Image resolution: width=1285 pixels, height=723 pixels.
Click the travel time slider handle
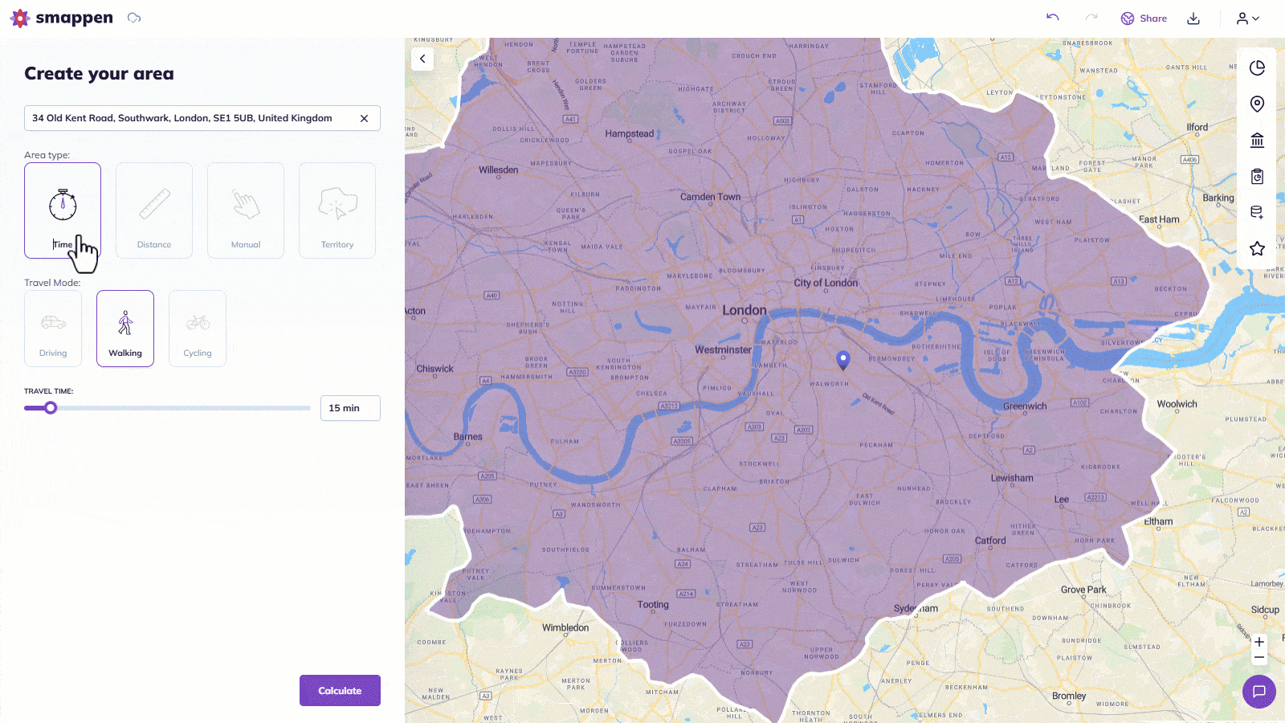(51, 408)
